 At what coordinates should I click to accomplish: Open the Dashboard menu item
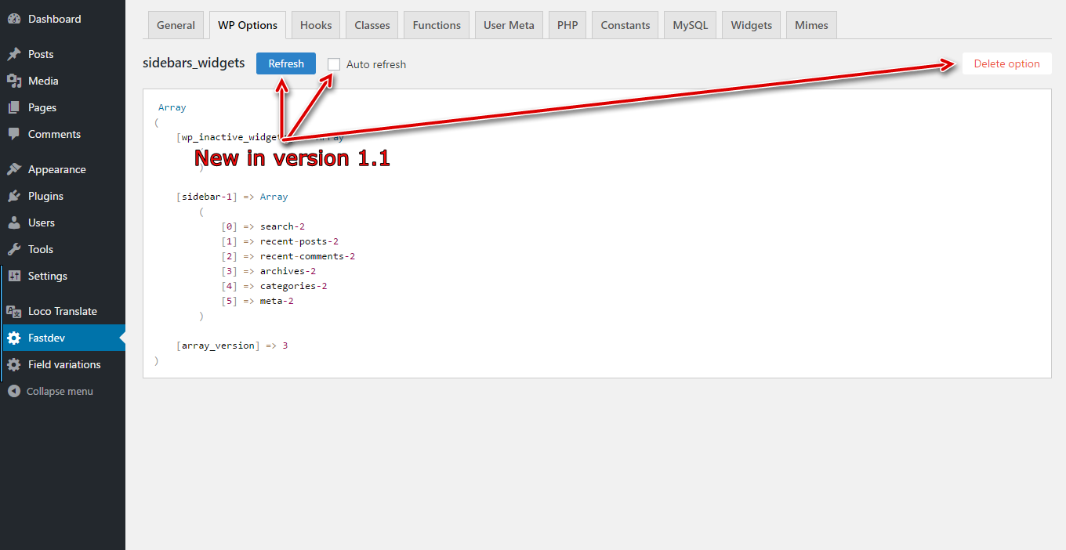(x=54, y=19)
